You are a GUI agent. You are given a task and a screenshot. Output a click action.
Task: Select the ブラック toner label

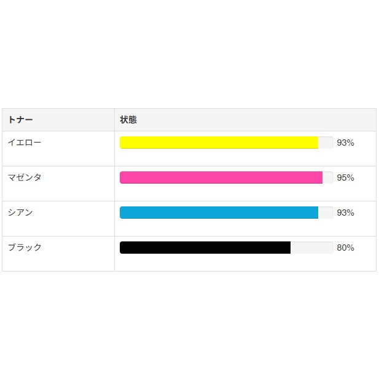[25, 248]
